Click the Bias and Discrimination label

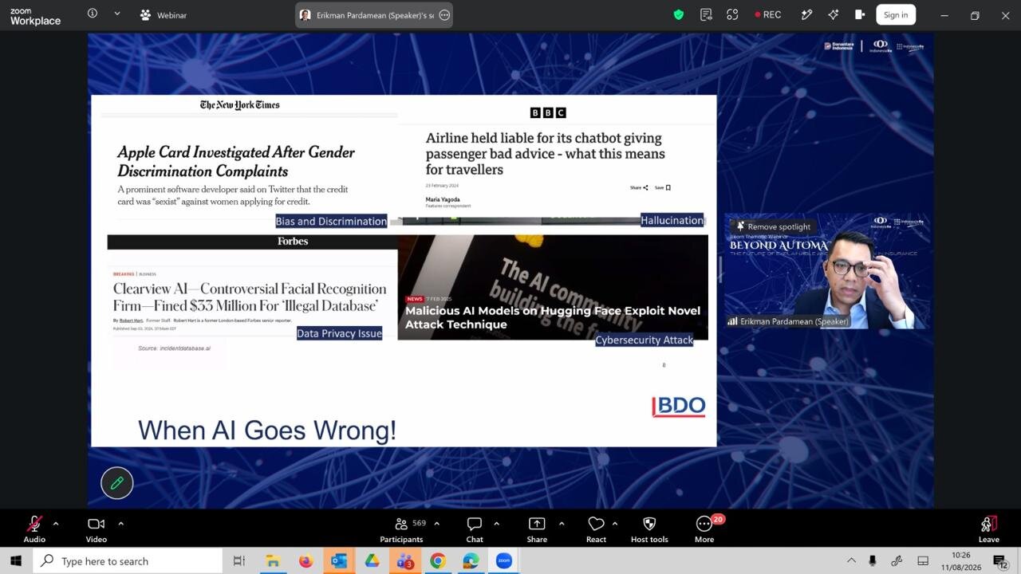point(331,221)
